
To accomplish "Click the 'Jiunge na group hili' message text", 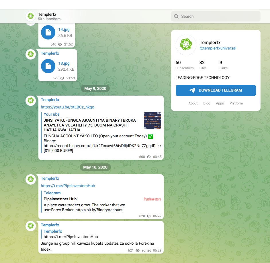I will (97, 246).
